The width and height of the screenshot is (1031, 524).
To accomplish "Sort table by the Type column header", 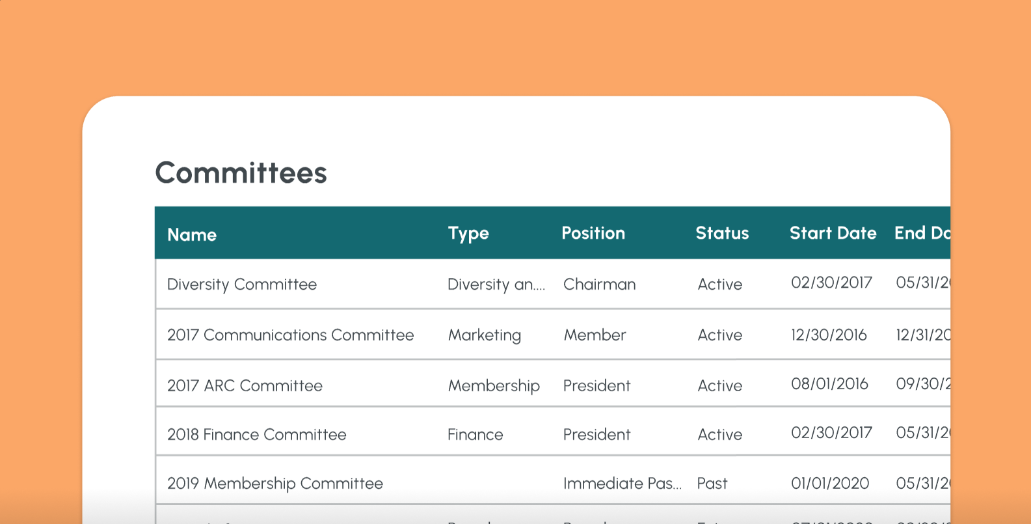I will point(468,234).
